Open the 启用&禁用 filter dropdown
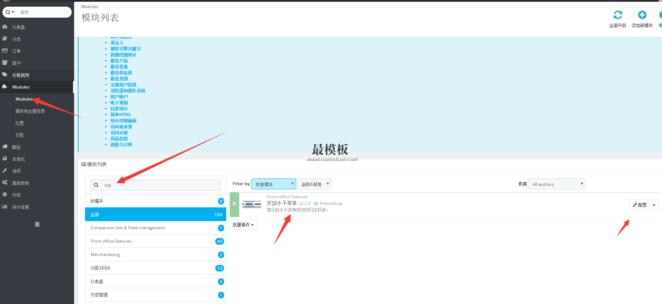The width and height of the screenshot is (662, 304). coord(314,184)
